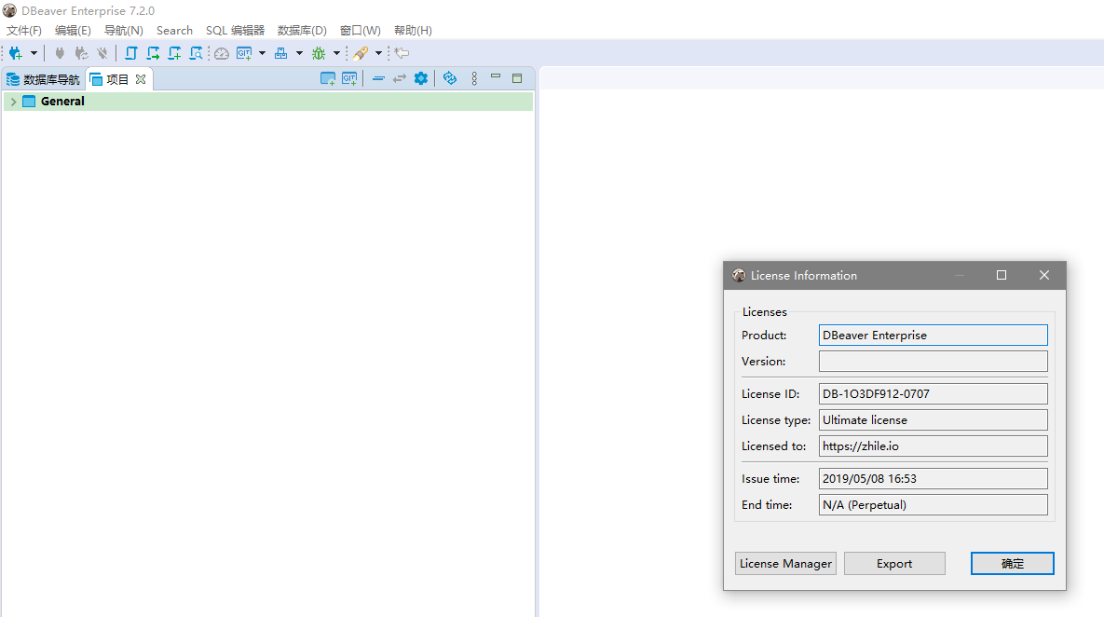Image resolution: width=1104 pixels, height=617 pixels.
Task: Click the End time field
Action: pos(933,504)
